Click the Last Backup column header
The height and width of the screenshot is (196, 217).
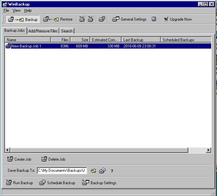tap(141, 40)
